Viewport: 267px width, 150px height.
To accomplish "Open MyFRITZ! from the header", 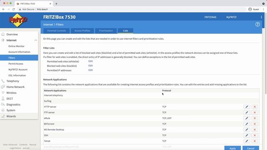I will click(x=232, y=17).
